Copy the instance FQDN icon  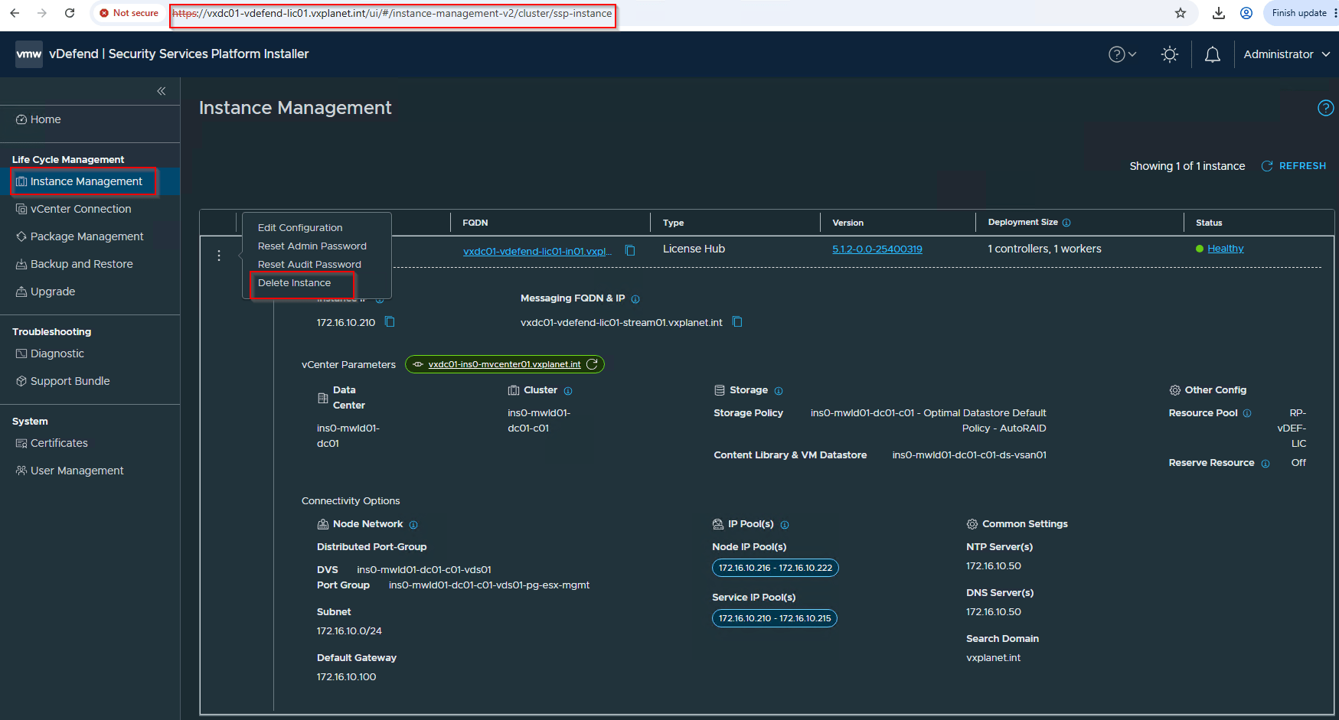pyautogui.click(x=630, y=250)
